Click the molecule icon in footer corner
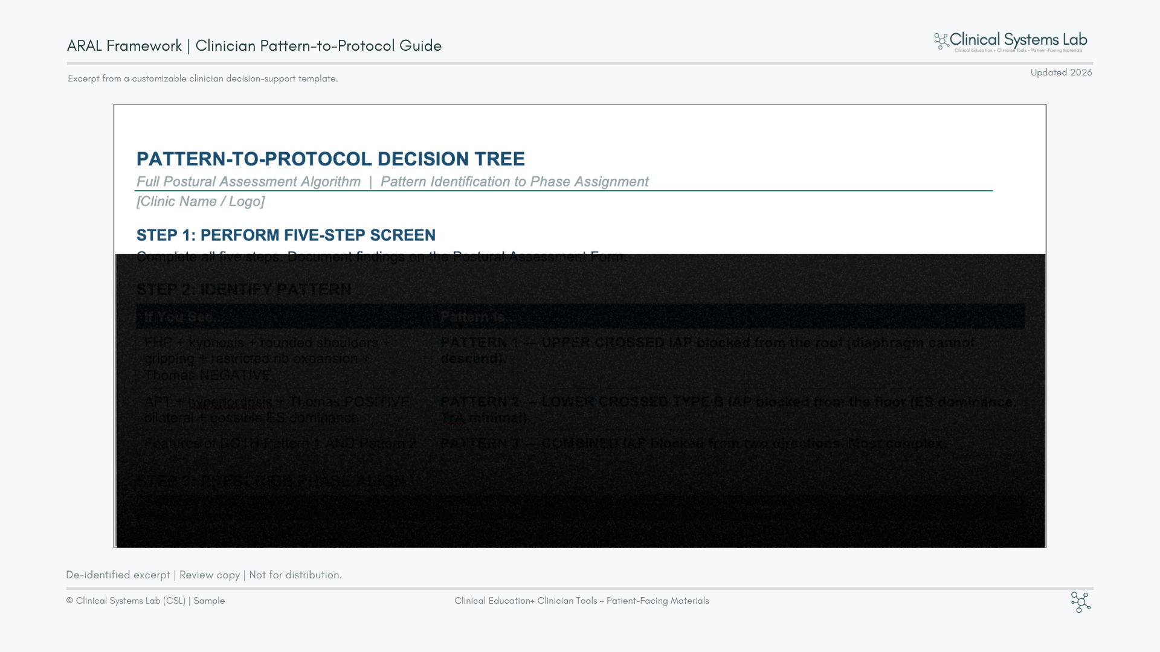The width and height of the screenshot is (1160, 652). (x=1080, y=602)
